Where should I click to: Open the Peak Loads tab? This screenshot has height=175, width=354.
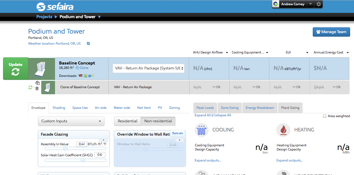point(205,108)
